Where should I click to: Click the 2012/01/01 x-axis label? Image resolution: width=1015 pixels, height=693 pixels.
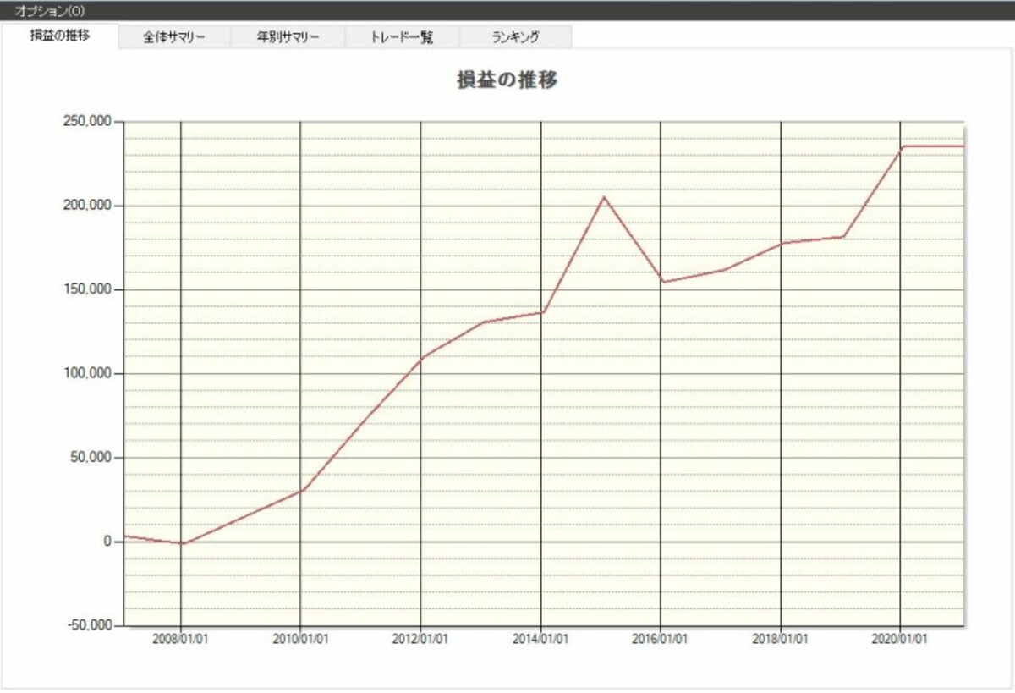point(420,640)
